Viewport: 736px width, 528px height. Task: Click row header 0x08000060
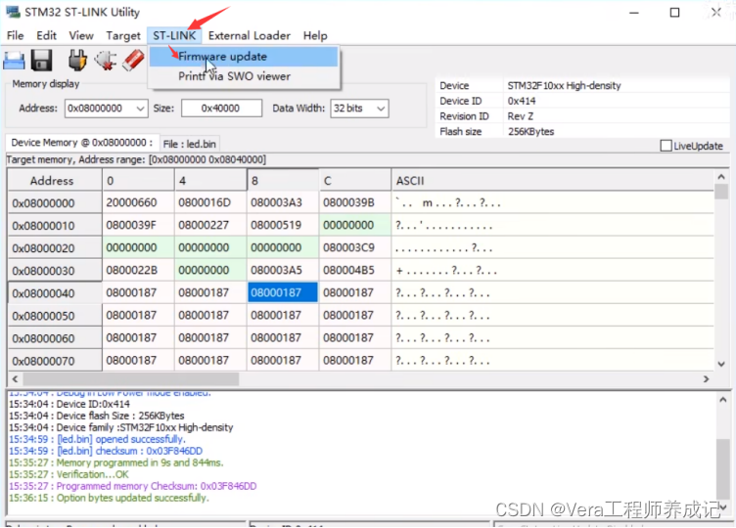coord(55,338)
